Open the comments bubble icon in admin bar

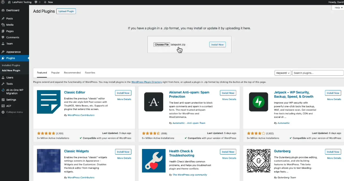[36, 2]
